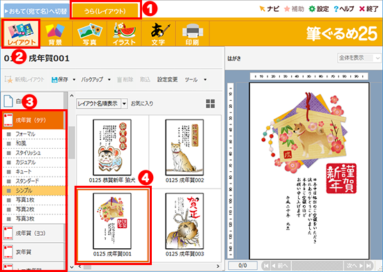Click the page number 0/0 field
Screen dimensions: 383x272
(x=242, y=266)
